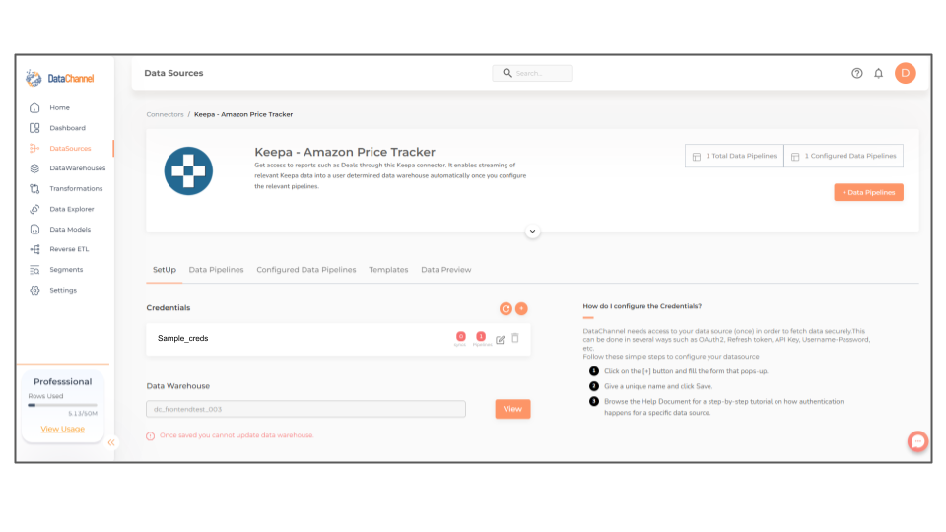Viewport: 946px width, 532px height.
Task: Click the View button
Action: (512, 409)
